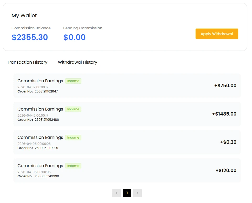Click the $0.00 pending commission amount
The height and width of the screenshot is (203, 252).
[x=74, y=37]
